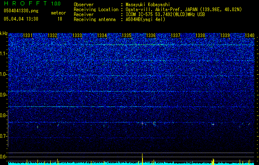This screenshot has height=165, width=259.
Task: Click the Observer label
Action: click(x=84, y=5)
